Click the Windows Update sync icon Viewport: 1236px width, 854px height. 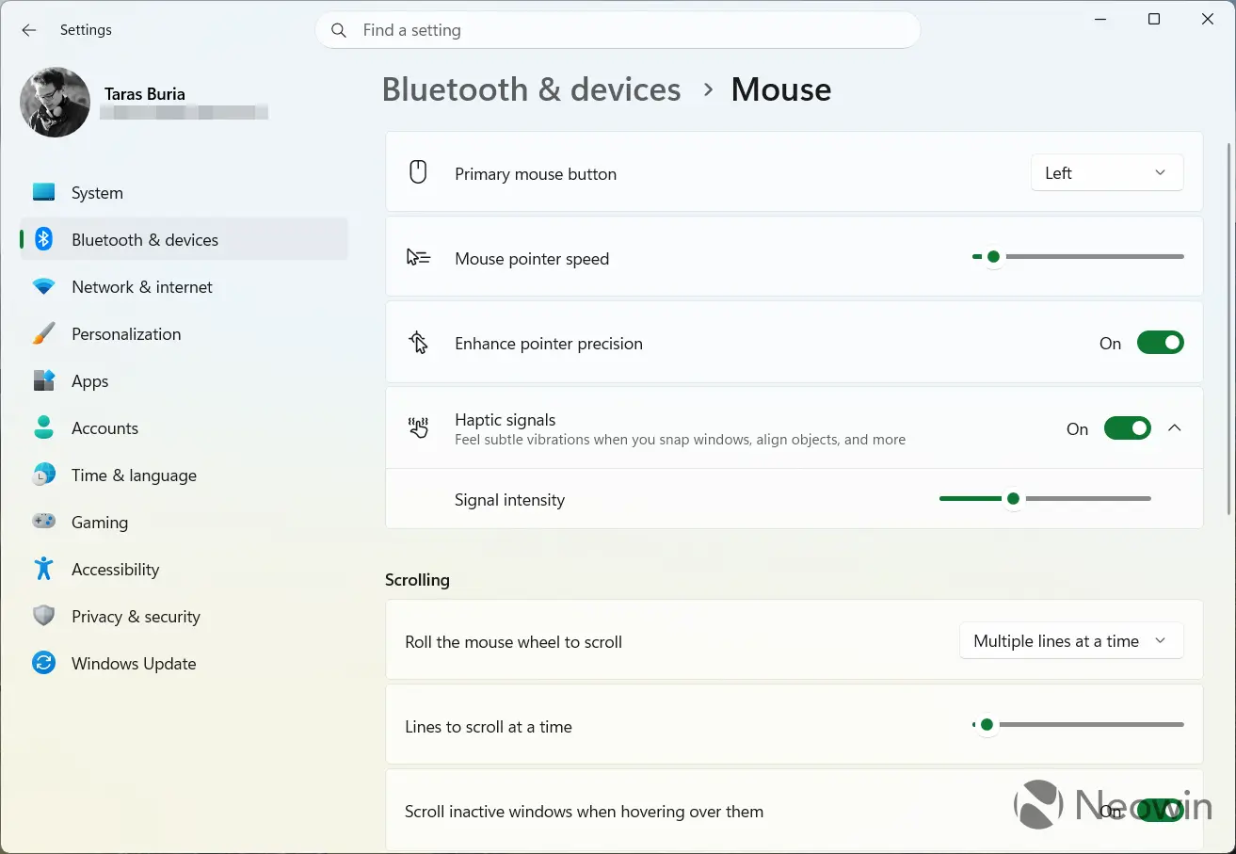click(x=43, y=663)
